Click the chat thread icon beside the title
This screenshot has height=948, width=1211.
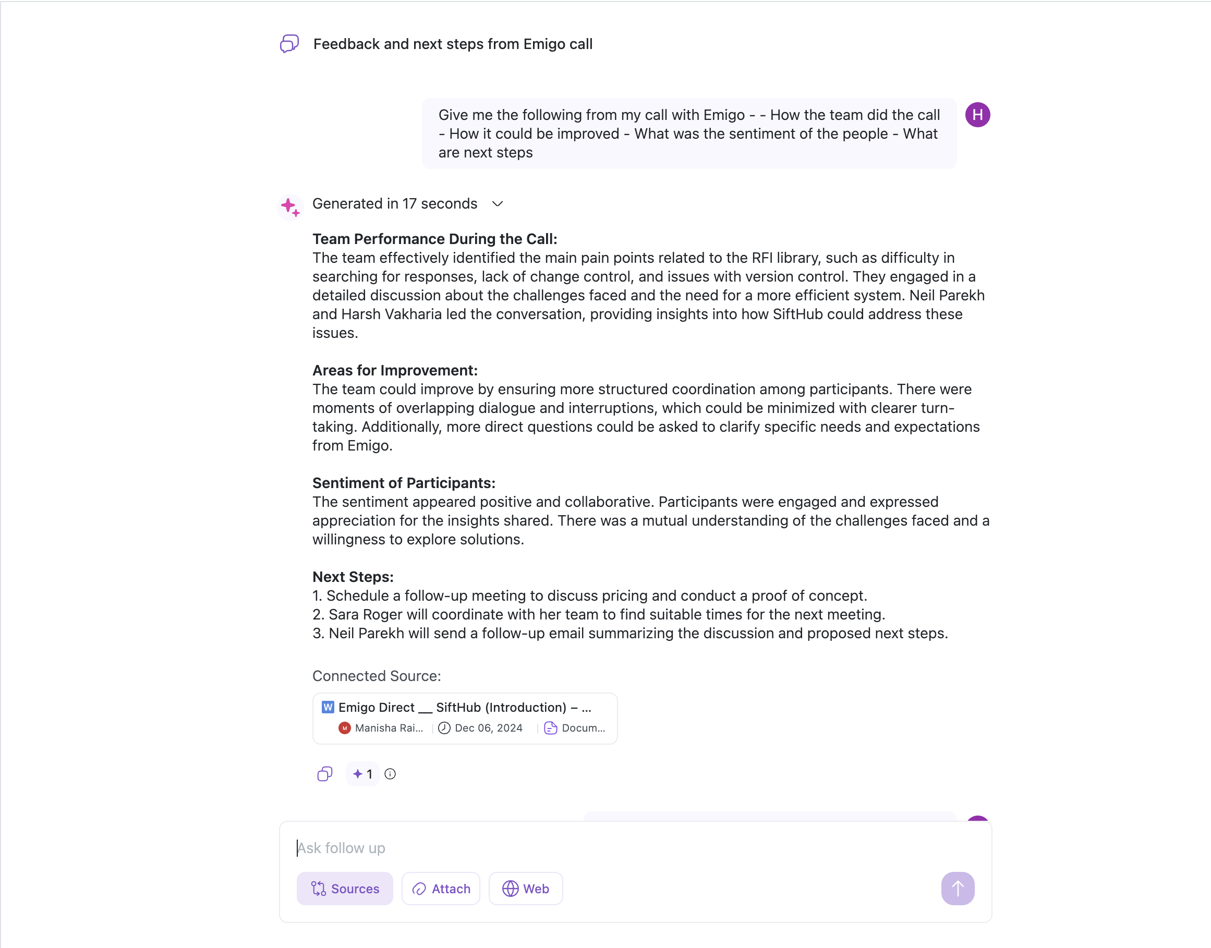pyautogui.click(x=289, y=43)
